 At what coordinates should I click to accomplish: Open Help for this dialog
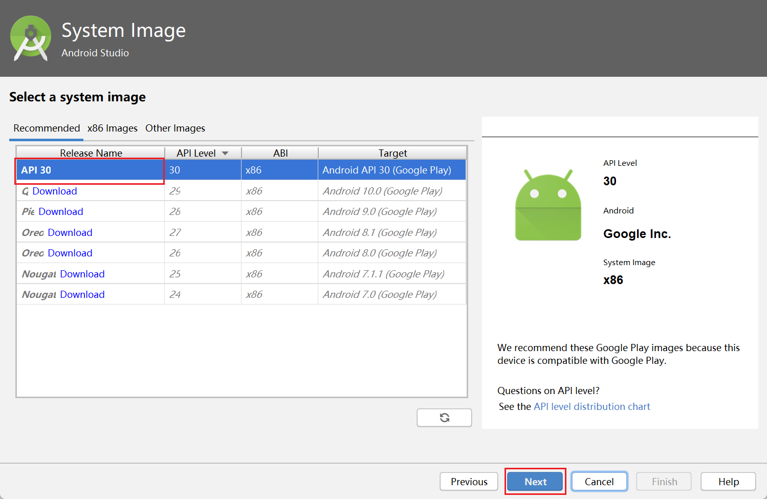tap(728, 482)
